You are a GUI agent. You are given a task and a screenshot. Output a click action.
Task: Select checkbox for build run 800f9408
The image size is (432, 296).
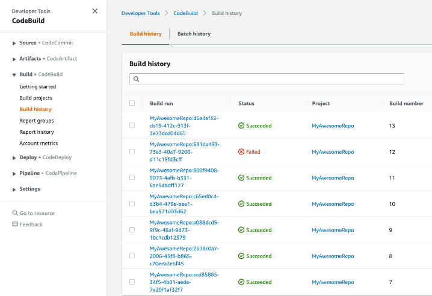tap(132, 178)
